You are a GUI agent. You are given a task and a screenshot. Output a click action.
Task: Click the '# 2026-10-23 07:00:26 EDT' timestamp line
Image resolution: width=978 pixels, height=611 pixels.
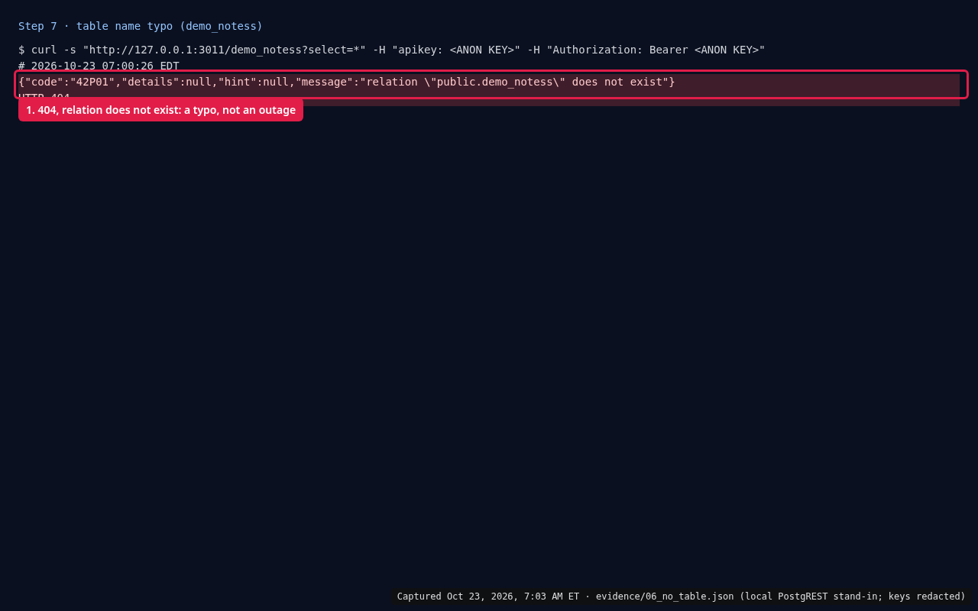point(99,66)
